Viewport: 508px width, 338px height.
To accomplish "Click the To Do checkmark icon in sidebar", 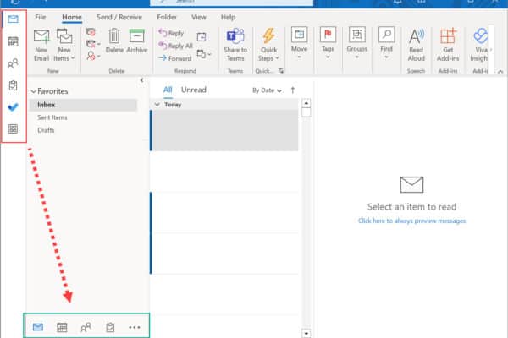I will tap(13, 107).
